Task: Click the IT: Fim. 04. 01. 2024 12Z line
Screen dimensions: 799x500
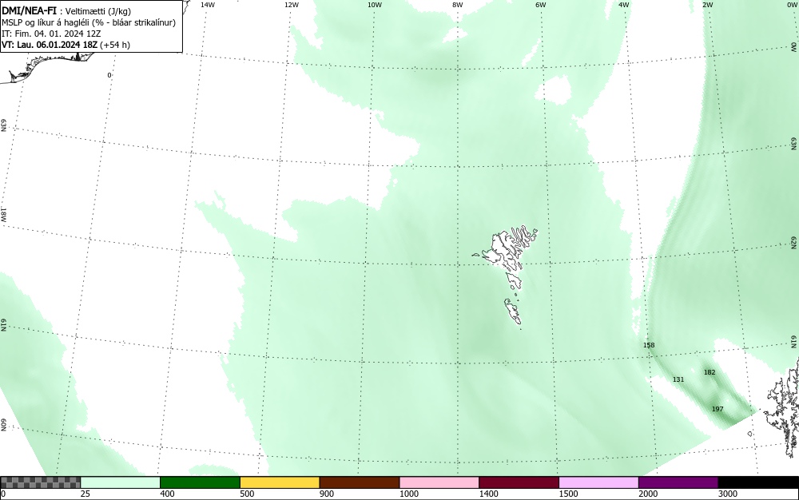Action: [51, 34]
